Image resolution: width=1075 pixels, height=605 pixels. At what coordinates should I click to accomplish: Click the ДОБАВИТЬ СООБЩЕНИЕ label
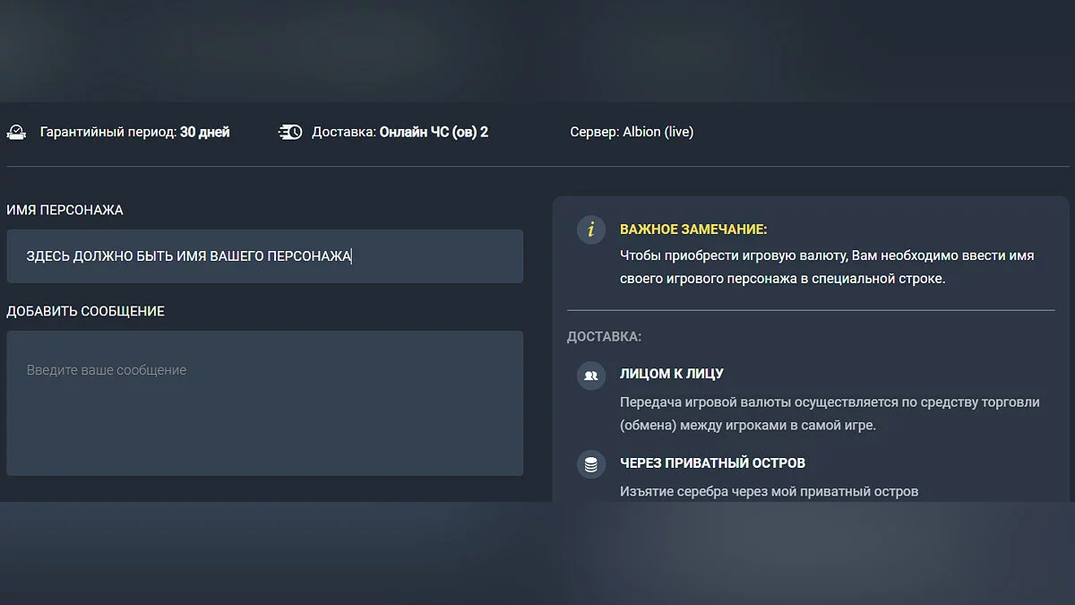tap(85, 311)
